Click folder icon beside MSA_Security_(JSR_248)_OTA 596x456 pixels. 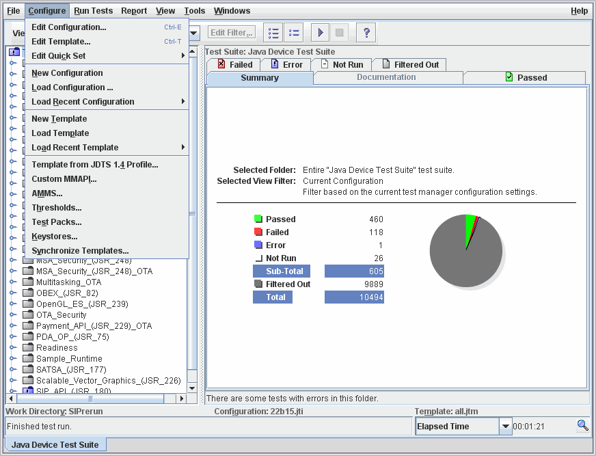[x=28, y=271]
